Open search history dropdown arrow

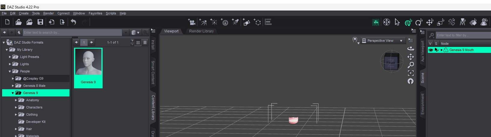coord(126,32)
